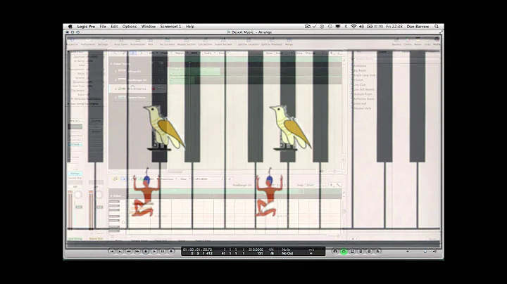Toggle record enable on Xtra String Ens track
This screenshot has width=507, height=284.
click(x=154, y=89)
